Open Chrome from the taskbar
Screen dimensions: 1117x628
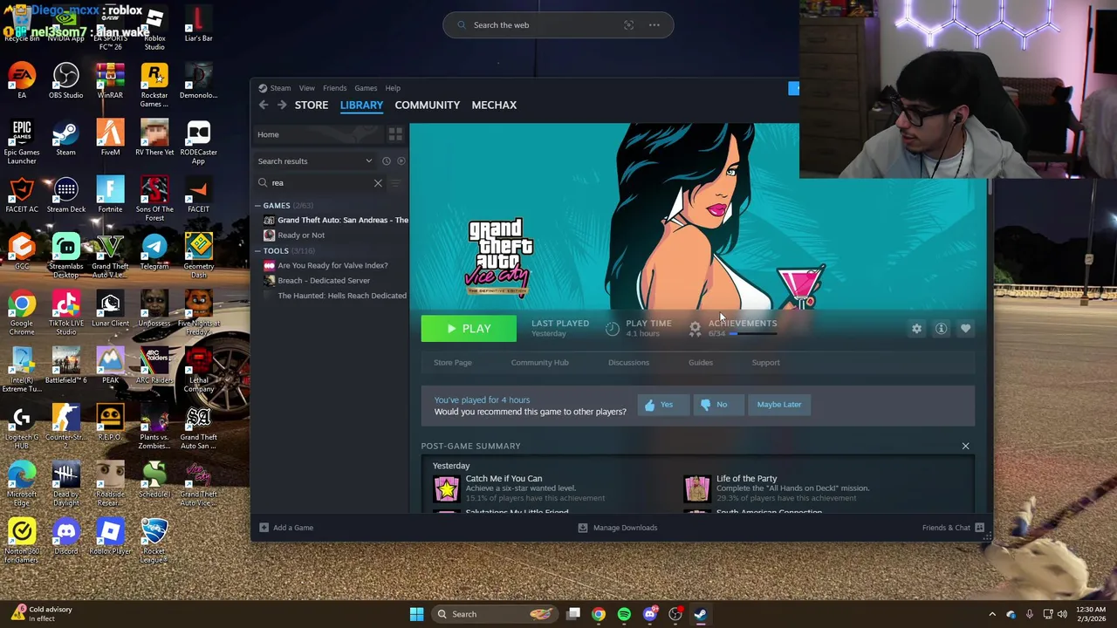599,614
